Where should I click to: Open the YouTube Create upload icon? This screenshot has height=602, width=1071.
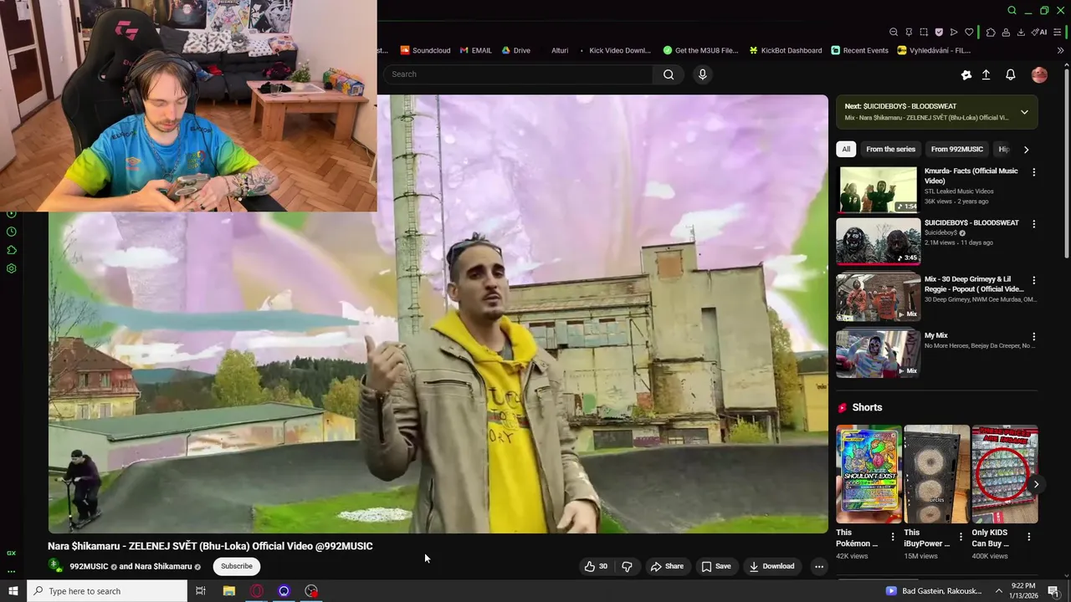tap(986, 74)
